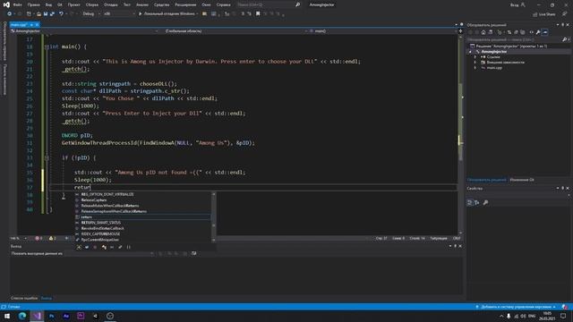Click the warnings count indicator
Image resolution: width=573 pixels, height=322 pixels.
click(x=52, y=239)
